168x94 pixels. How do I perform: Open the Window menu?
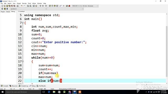(40, 3)
